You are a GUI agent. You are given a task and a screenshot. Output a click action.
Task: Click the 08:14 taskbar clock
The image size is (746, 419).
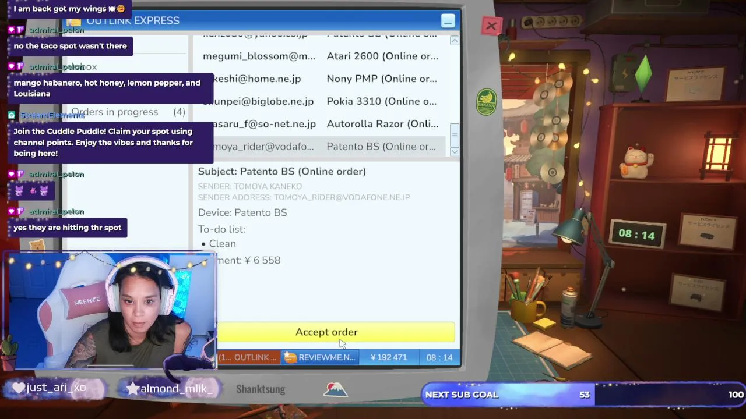pyautogui.click(x=439, y=357)
